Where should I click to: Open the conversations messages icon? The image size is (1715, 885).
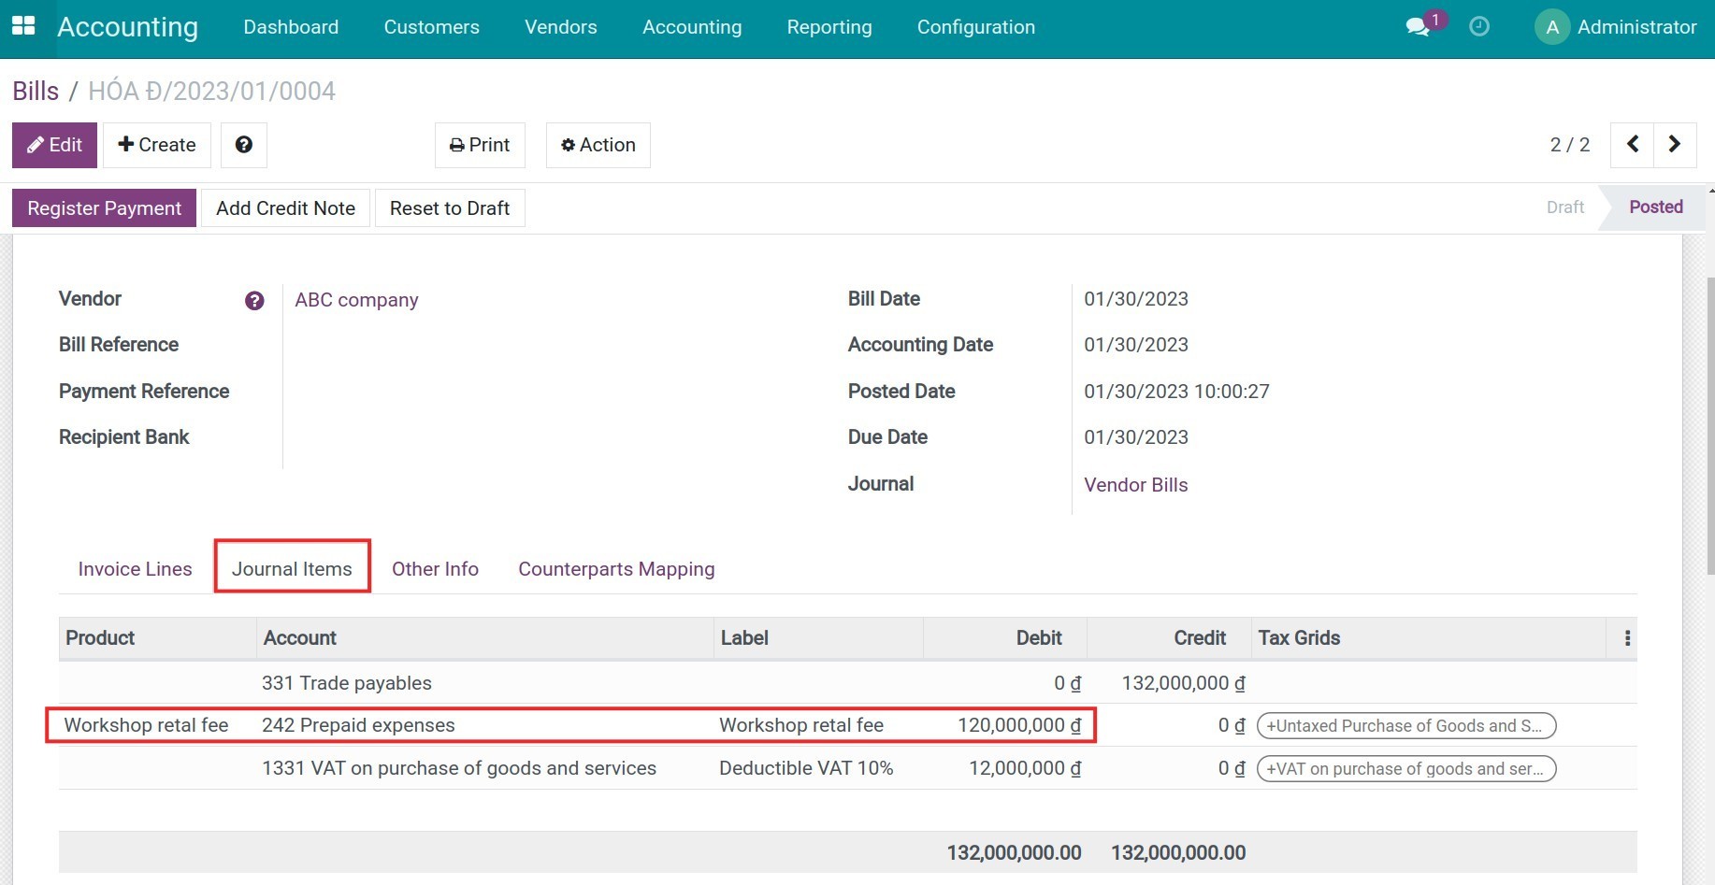coord(1418,26)
